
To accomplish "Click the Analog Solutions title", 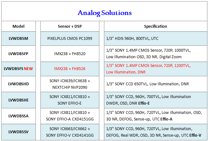I will coord(104,13).
